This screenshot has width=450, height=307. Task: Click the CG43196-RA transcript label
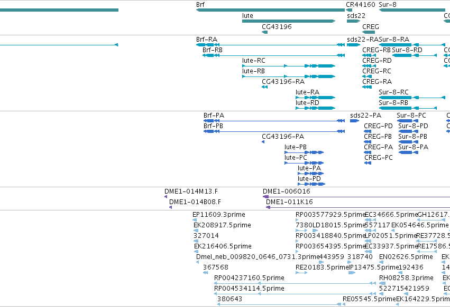[x=283, y=82]
